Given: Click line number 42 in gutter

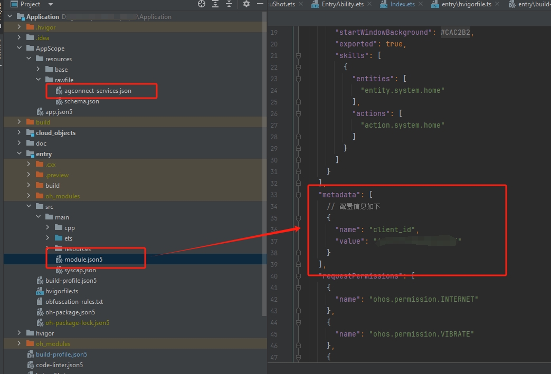Looking at the screenshot, I should pos(274,299).
